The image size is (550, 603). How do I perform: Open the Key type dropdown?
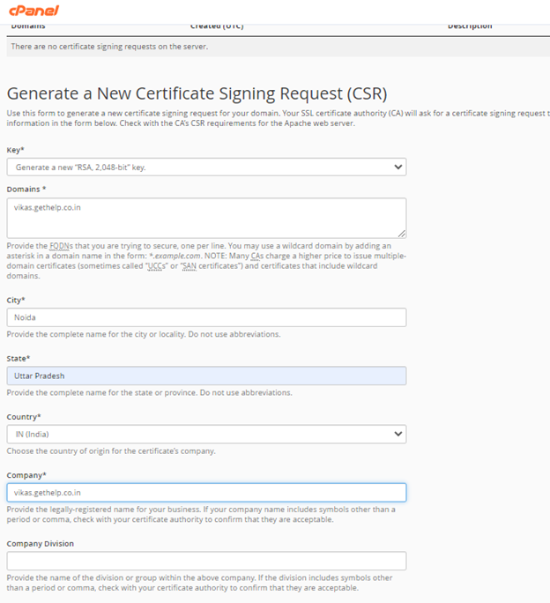[206, 167]
